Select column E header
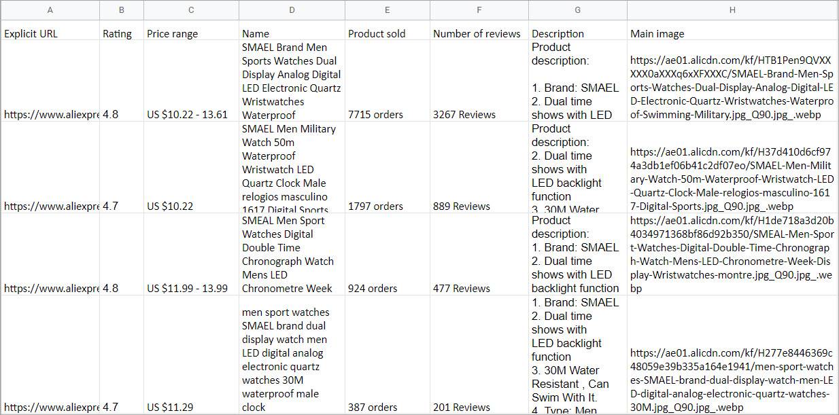This screenshot has width=839, height=415. click(388, 10)
